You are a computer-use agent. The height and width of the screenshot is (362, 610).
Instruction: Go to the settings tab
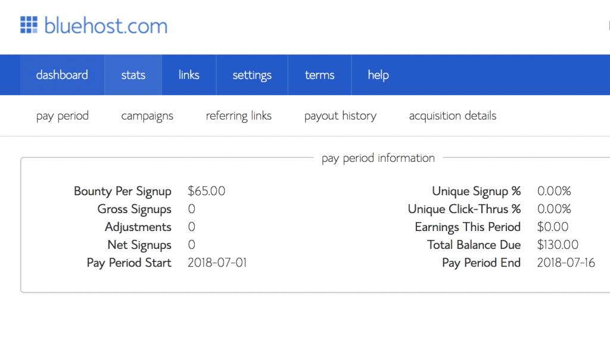click(252, 74)
